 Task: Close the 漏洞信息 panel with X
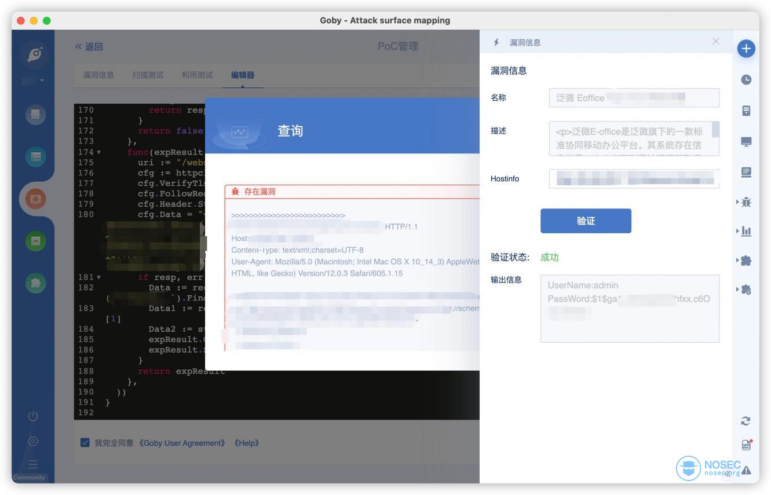point(716,41)
